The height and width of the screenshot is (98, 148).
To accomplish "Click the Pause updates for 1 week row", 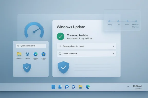I will click(86, 46).
